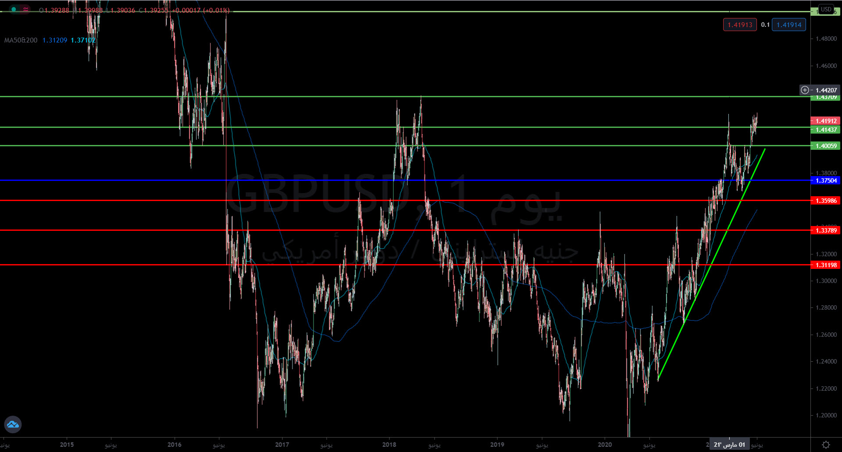
Task: Click the crosshair plus icon beside 1.44207
Action: [805, 90]
